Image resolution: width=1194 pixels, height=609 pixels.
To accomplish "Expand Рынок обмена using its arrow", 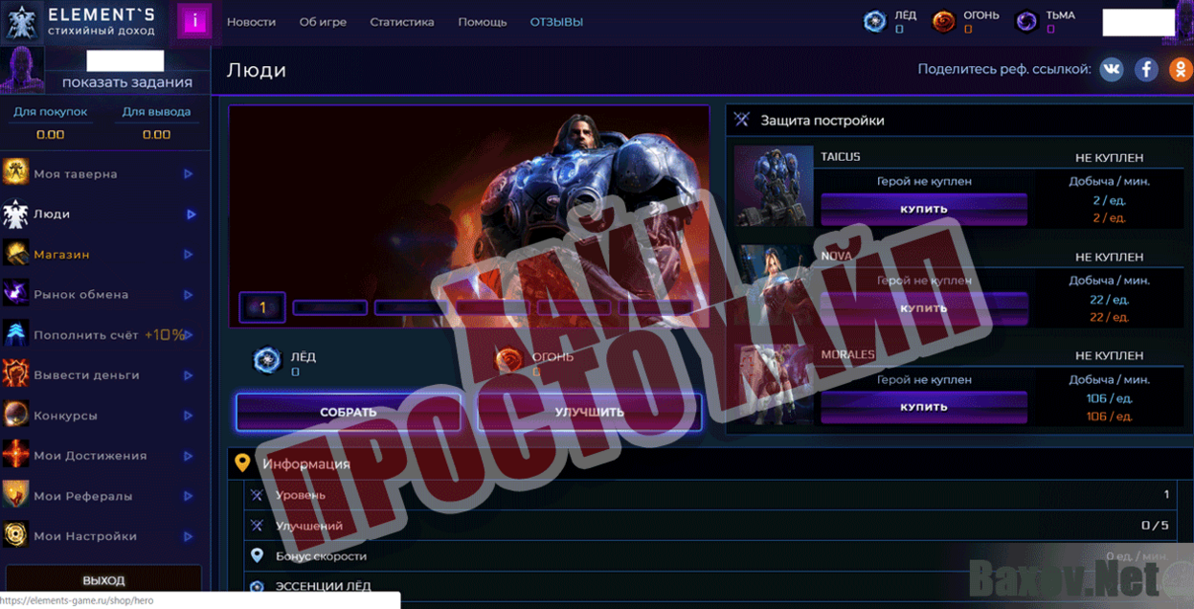I will 189,295.
